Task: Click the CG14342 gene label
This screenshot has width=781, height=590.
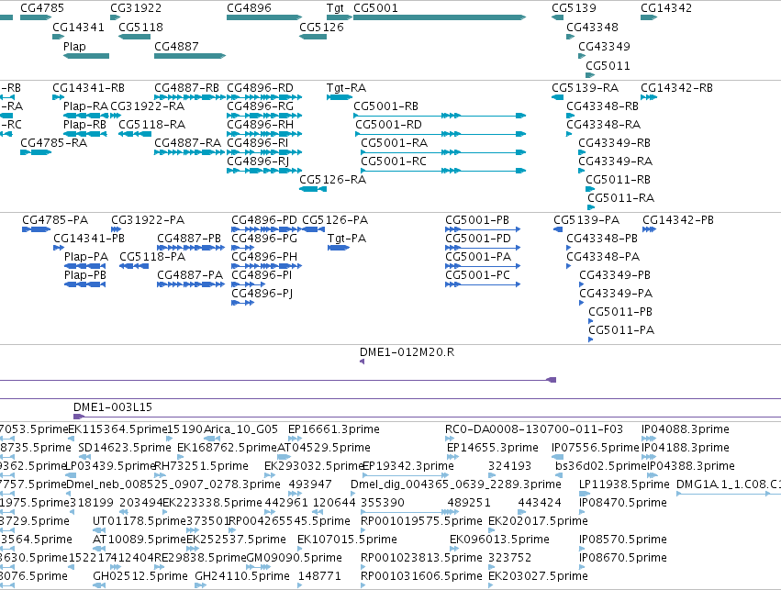Action: tap(666, 8)
